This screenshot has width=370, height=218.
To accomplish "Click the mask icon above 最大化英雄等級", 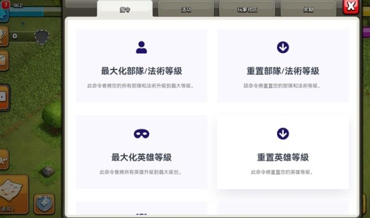I will pyautogui.click(x=141, y=134).
